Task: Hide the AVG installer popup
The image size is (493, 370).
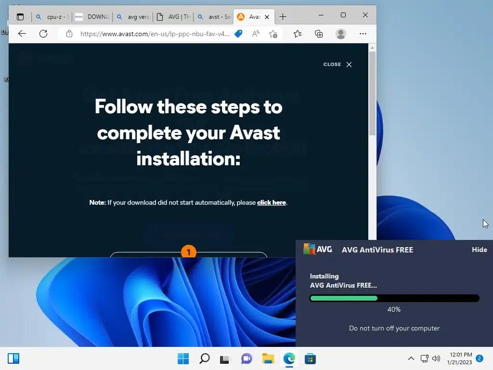Action: pyautogui.click(x=479, y=250)
